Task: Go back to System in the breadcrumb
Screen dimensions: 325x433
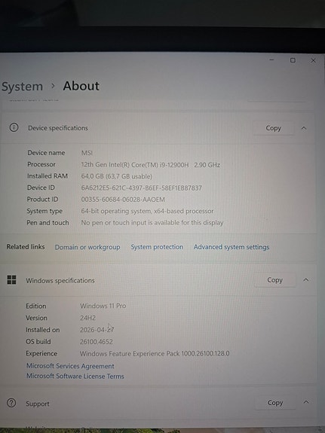Action: [22, 87]
